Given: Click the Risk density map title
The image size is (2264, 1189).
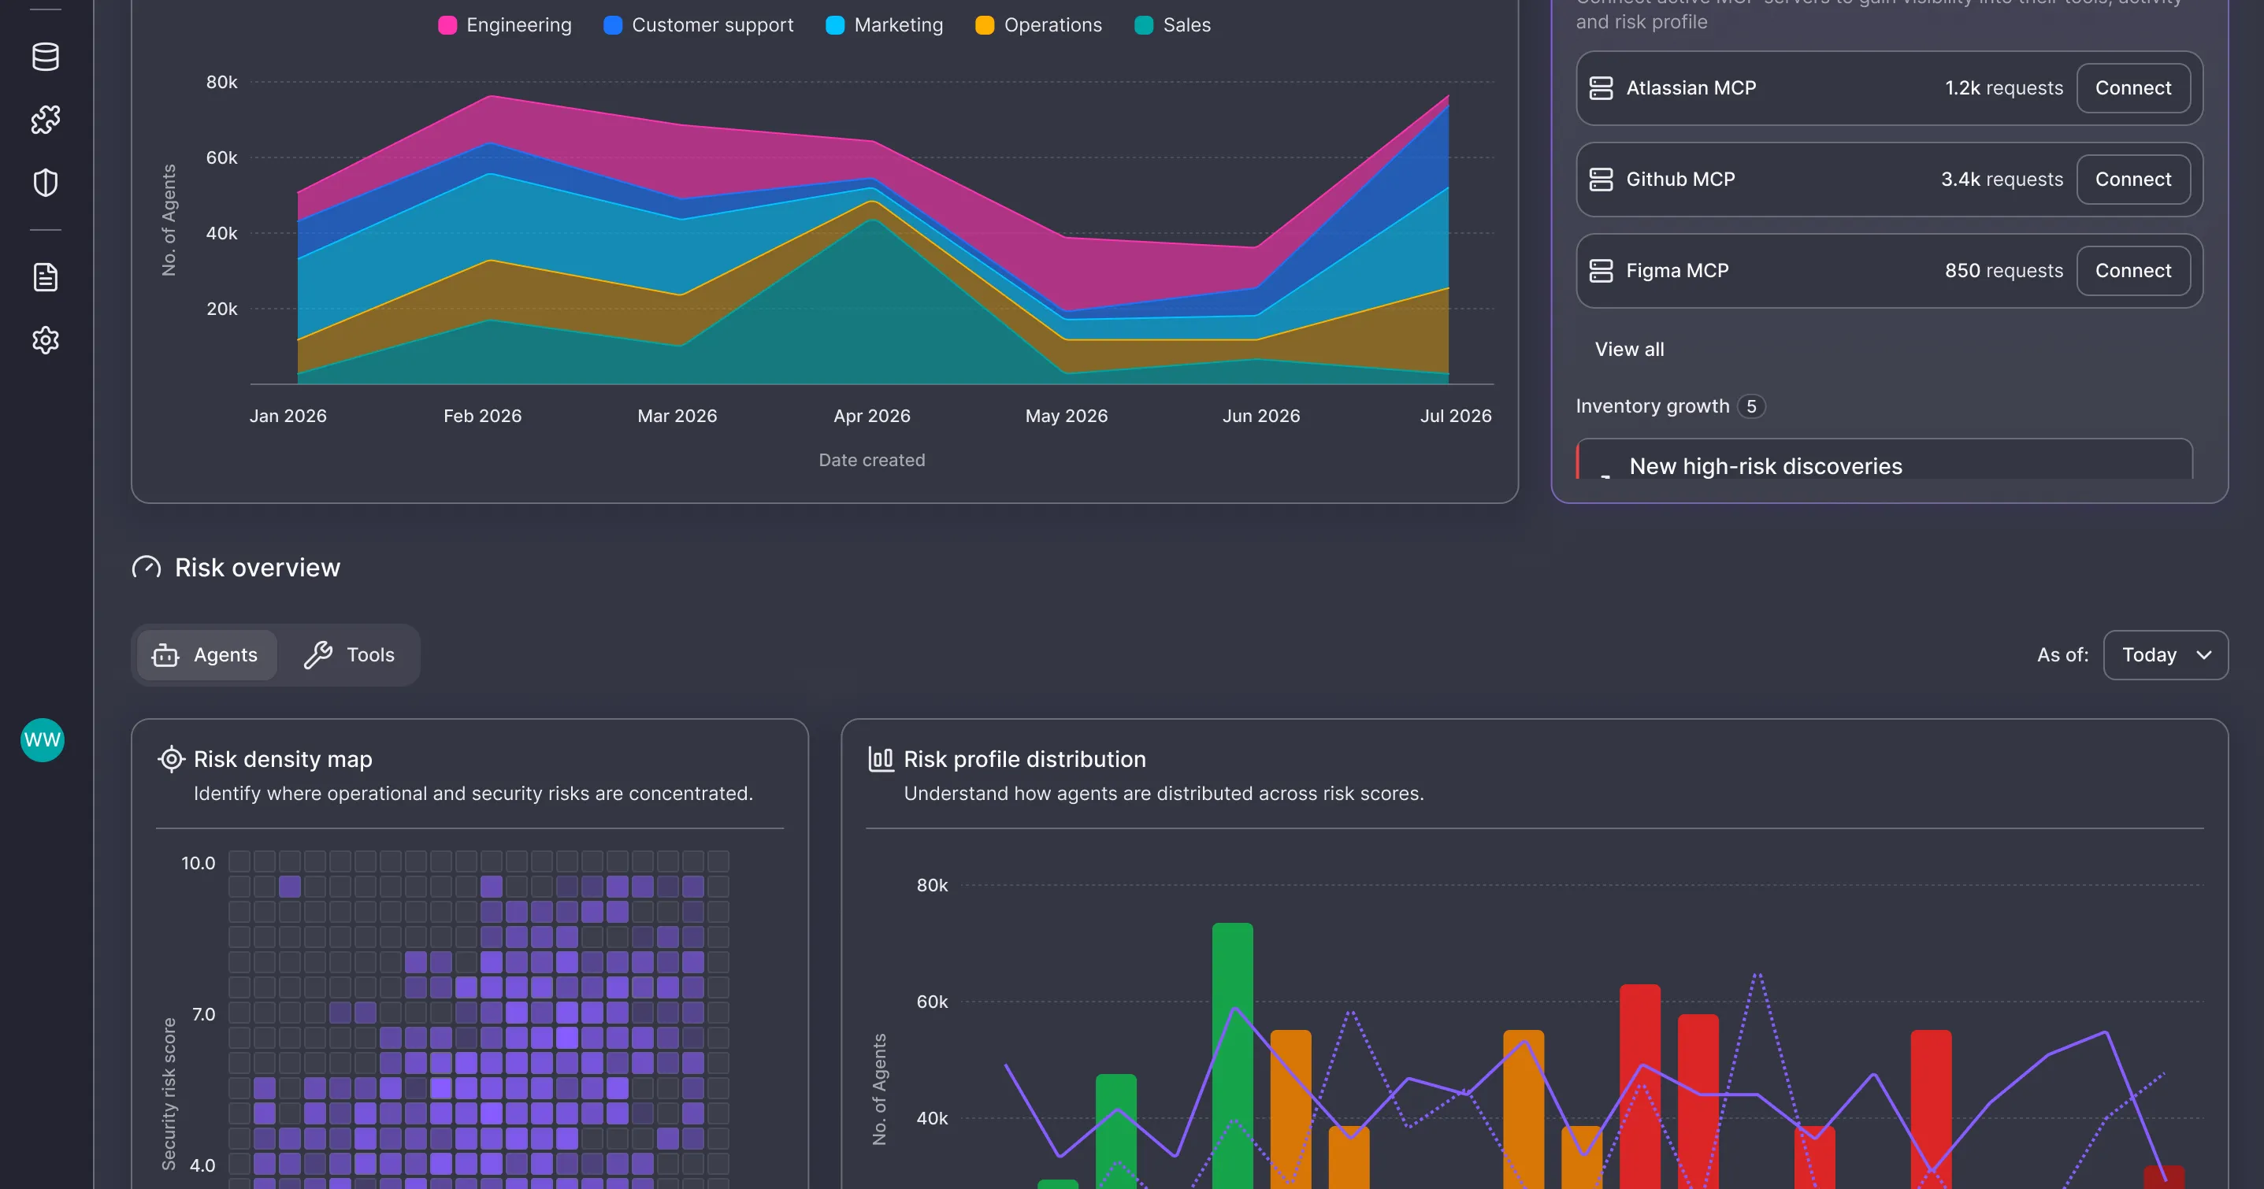Looking at the screenshot, I should [x=283, y=758].
